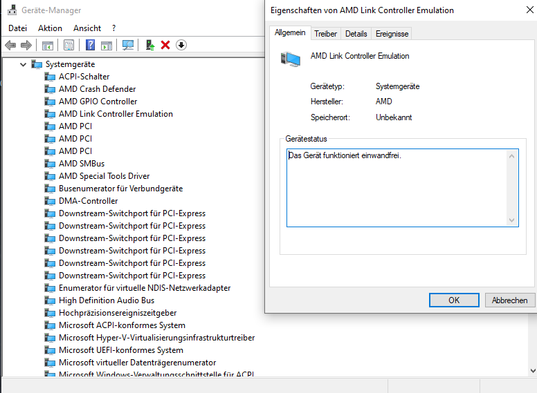The width and height of the screenshot is (537, 393).
Task: Open the Datei menu
Action: 17,28
